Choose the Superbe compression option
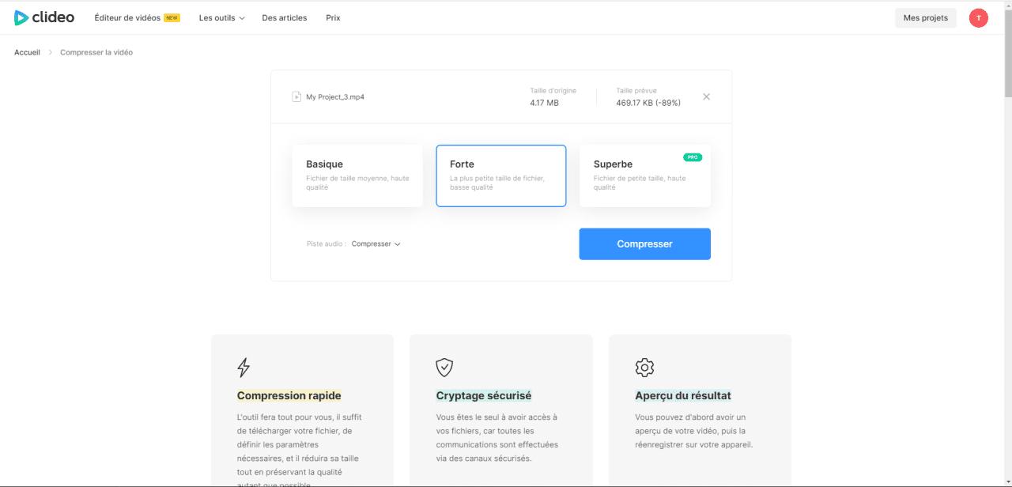The image size is (1012, 487). click(644, 176)
